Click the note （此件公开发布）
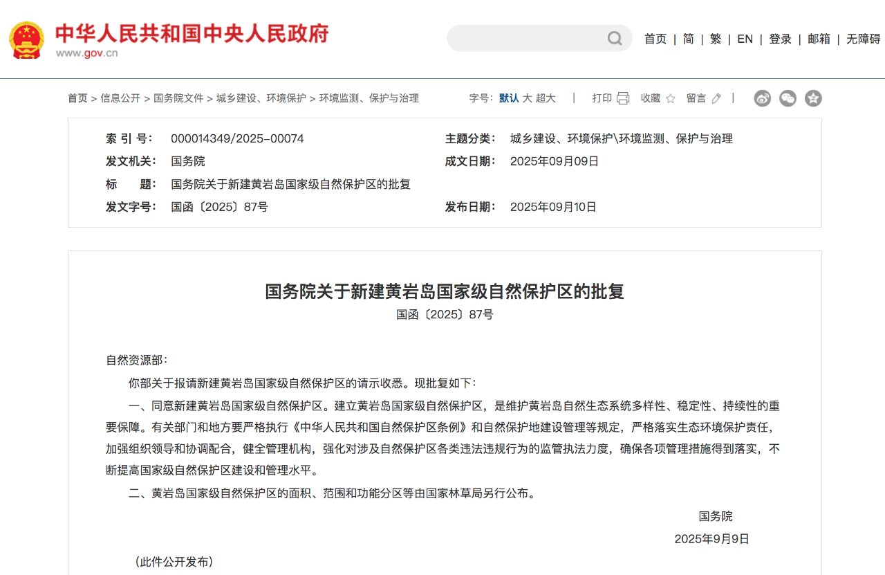This screenshot has width=885, height=575. click(174, 562)
